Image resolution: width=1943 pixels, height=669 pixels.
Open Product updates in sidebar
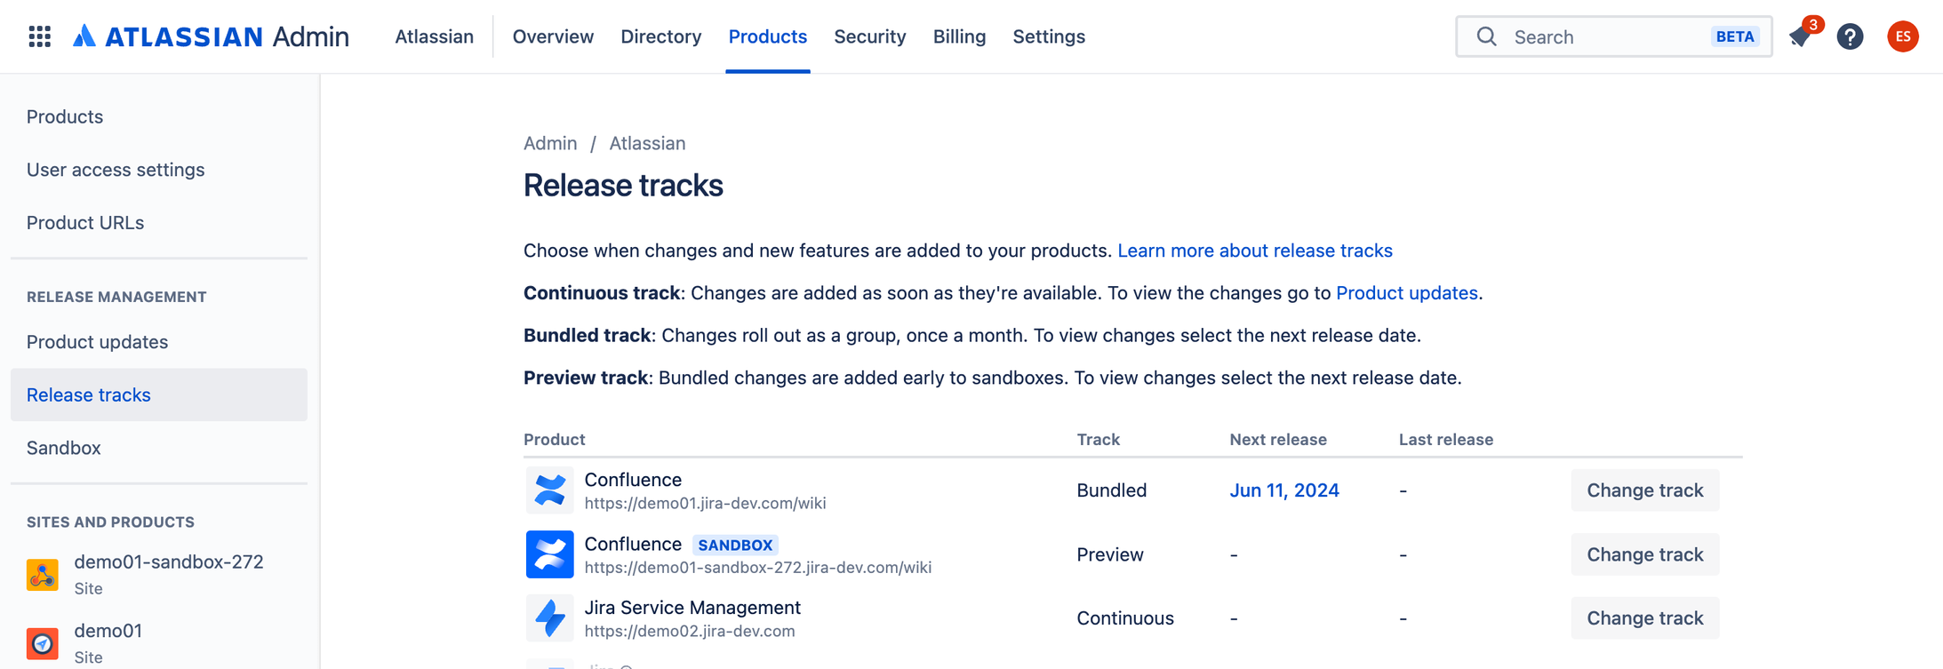[159, 342]
